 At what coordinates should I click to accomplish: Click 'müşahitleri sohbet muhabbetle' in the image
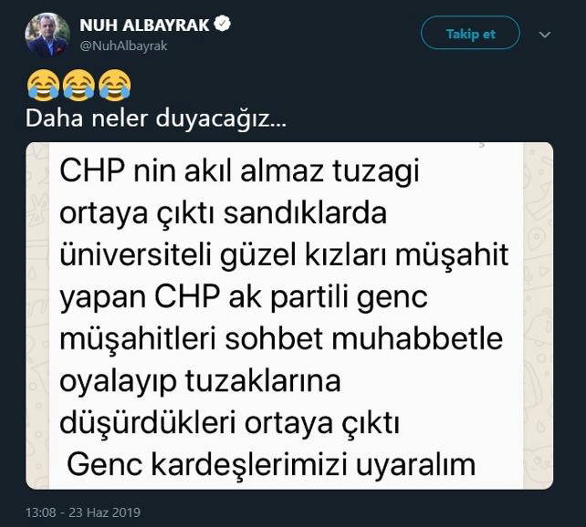tap(281, 339)
